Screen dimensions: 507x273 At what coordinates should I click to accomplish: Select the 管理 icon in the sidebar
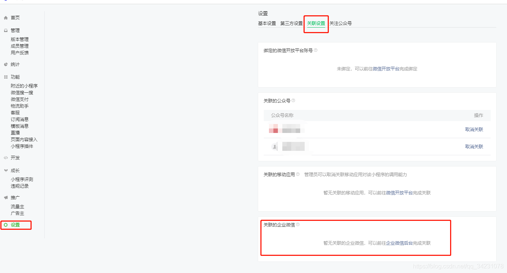[5, 30]
